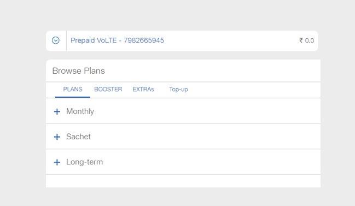Open the circled chevron-down account selector
This screenshot has height=206, width=355.
click(x=55, y=40)
